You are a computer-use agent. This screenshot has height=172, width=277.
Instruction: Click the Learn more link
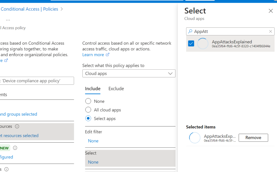coord(93,55)
